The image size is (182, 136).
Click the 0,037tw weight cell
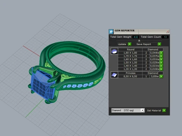click(155, 56)
